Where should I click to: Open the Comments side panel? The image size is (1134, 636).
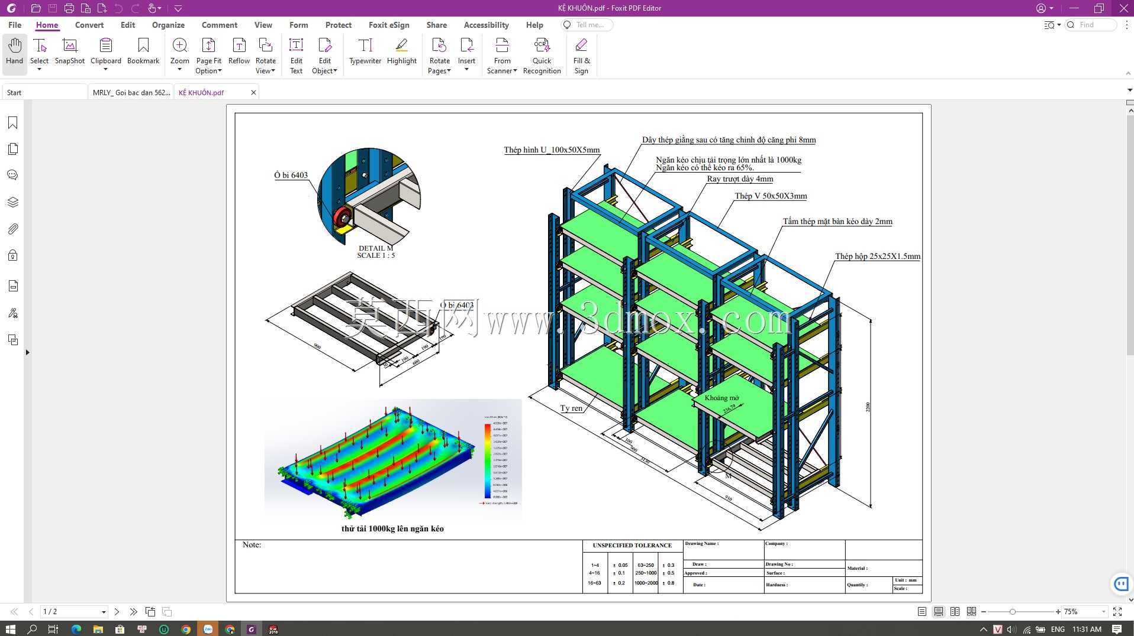[13, 175]
